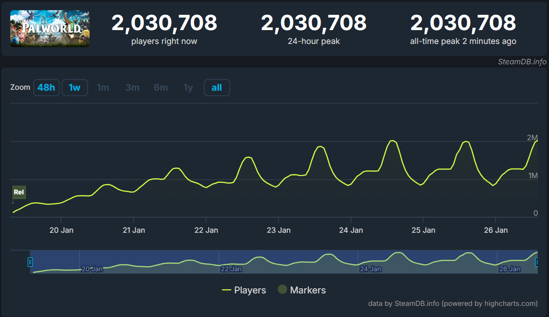Toggle the Players series in legend
549x317 pixels.
click(x=244, y=290)
